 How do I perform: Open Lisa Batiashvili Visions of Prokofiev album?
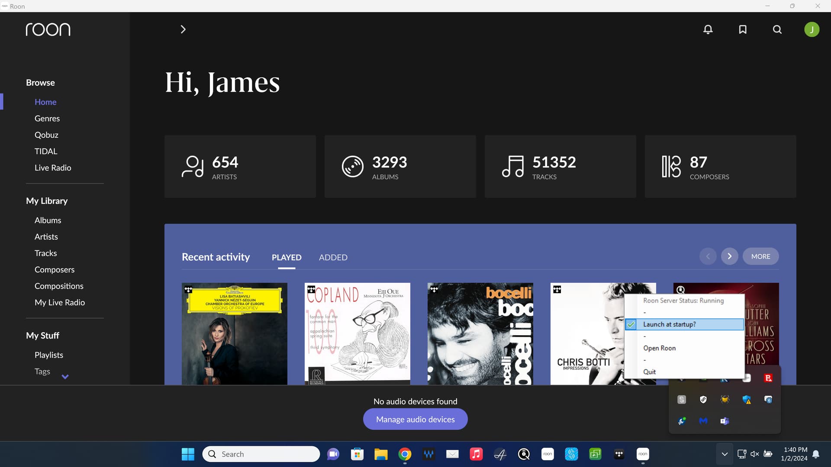[235, 334]
